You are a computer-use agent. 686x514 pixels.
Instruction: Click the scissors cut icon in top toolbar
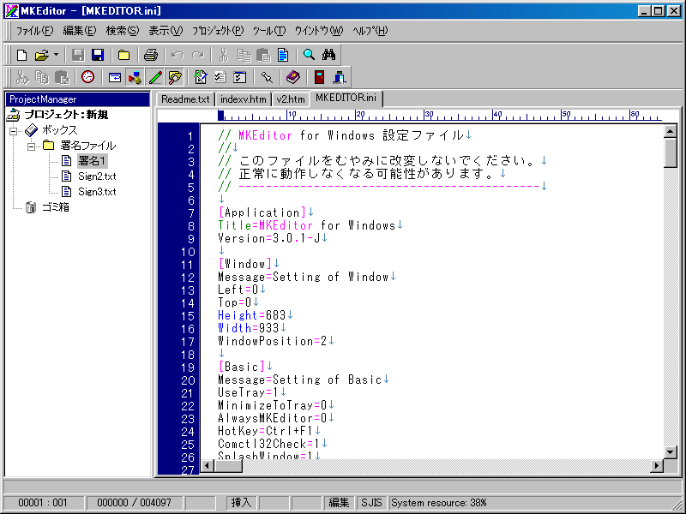224,55
